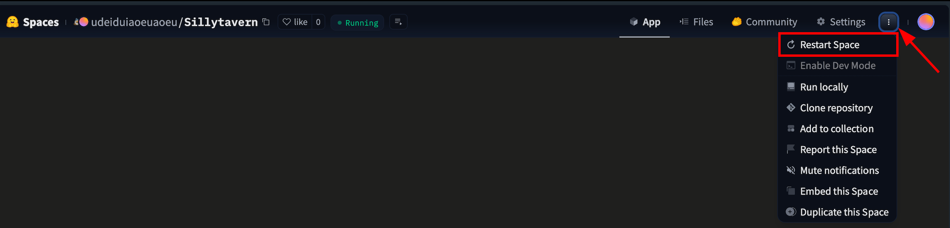The image size is (950, 228).
Task: Open the three-dot more options menu
Action: click(889, 22)
